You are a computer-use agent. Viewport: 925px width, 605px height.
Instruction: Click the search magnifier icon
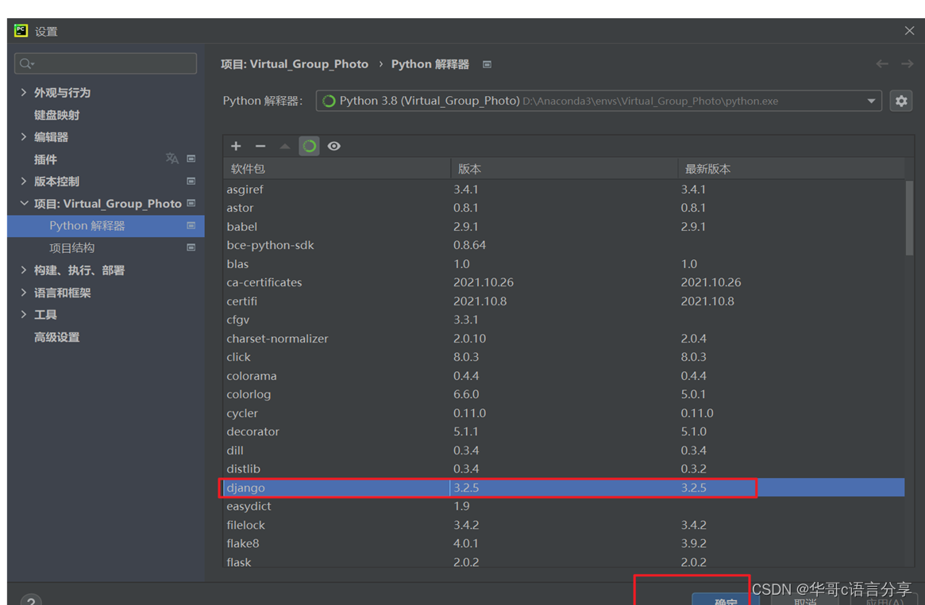click(26, 63)
